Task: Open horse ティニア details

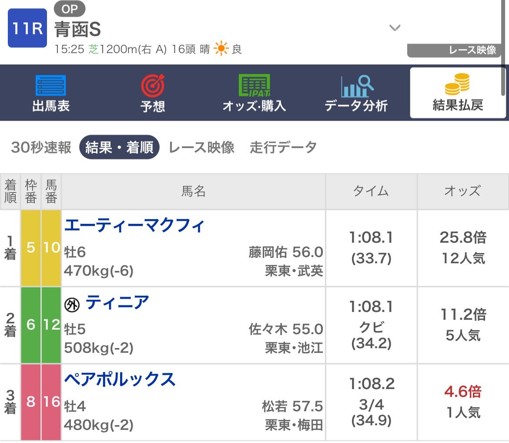Action: 117,302
